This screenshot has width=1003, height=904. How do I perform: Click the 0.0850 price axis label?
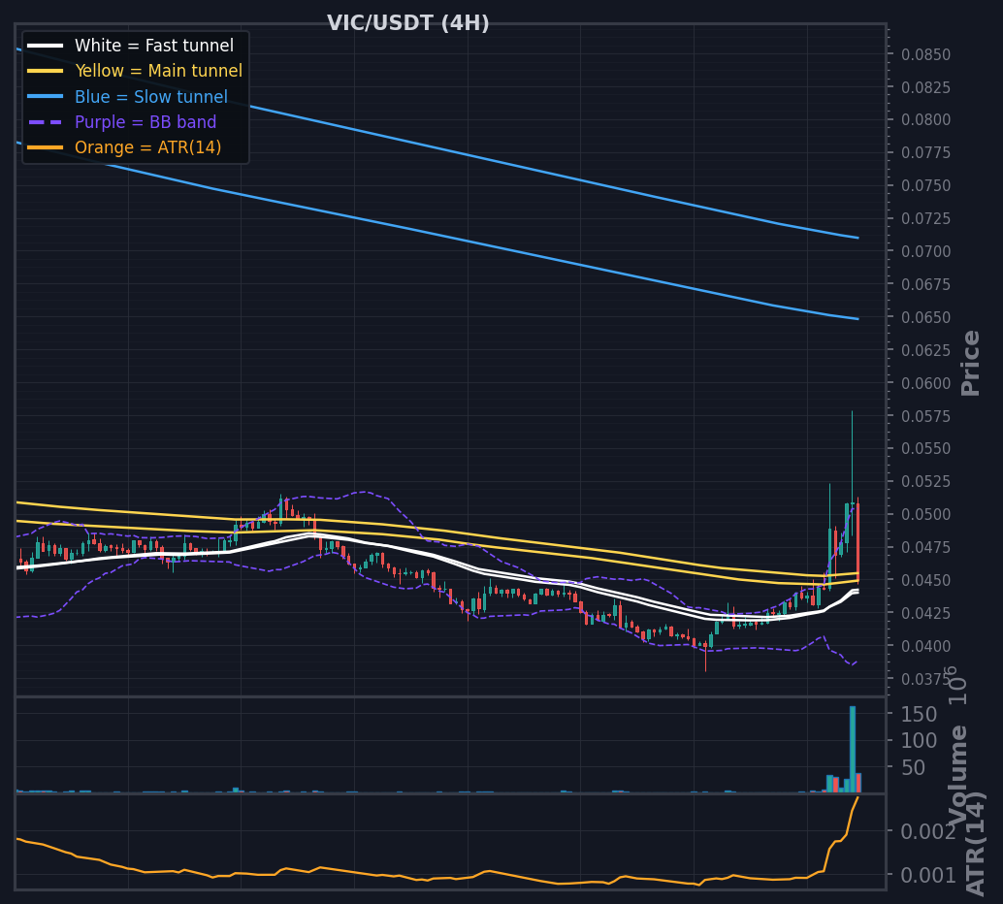coord(925,54)
